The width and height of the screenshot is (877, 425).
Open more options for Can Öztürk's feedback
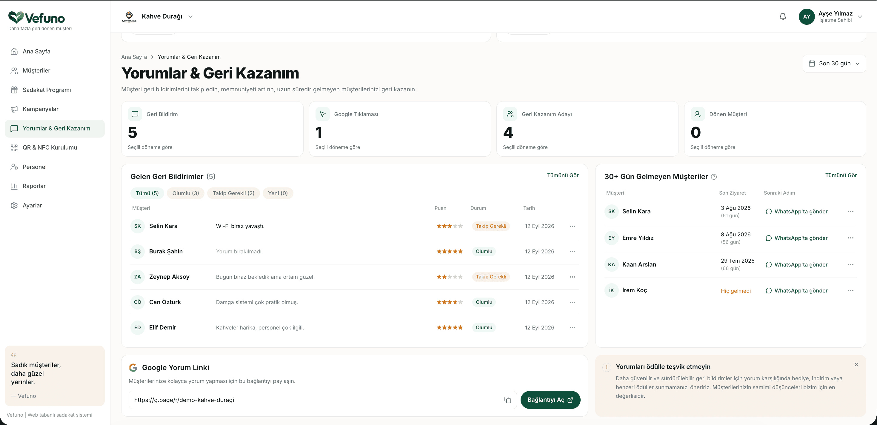pyautogui.click(x=572, y=302)
